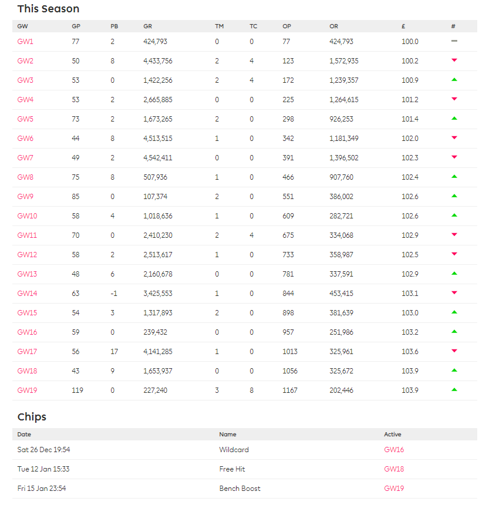The height and width of the screenshot is (505, 479).
Task: Click the green up arrow for GW16
Action: (x=454, y=332)
